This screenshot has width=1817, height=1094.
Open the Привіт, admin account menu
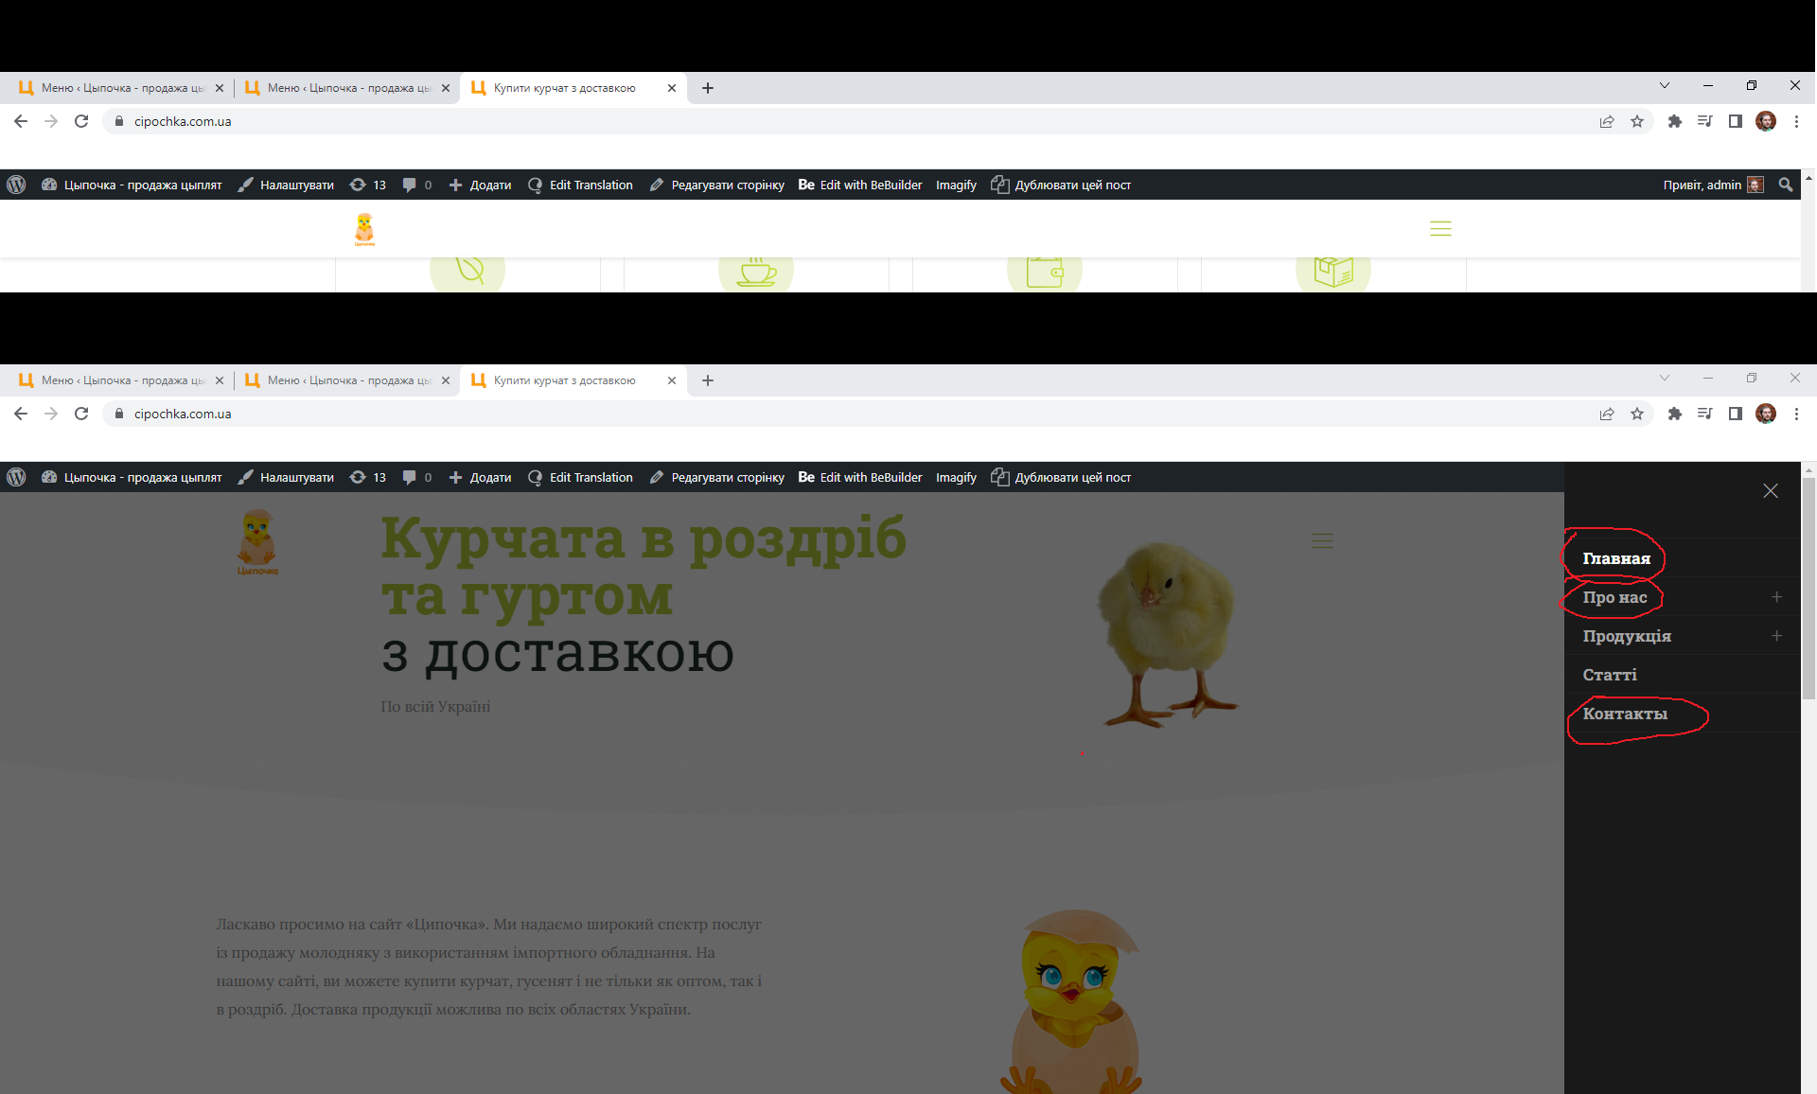click(1713, 185)
